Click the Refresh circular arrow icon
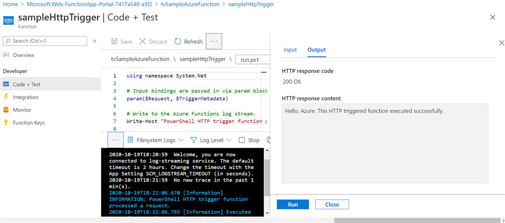 tap(178, 41)
